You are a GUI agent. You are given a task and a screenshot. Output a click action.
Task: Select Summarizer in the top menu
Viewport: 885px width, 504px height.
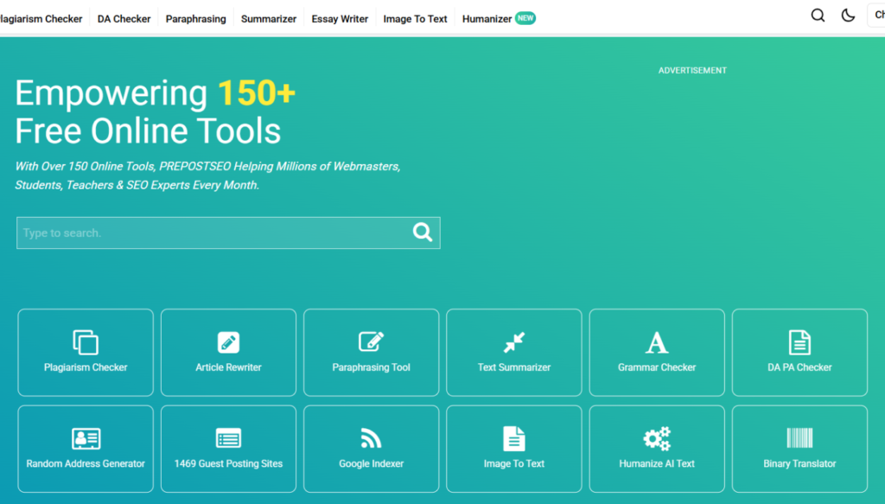[269, 19]
